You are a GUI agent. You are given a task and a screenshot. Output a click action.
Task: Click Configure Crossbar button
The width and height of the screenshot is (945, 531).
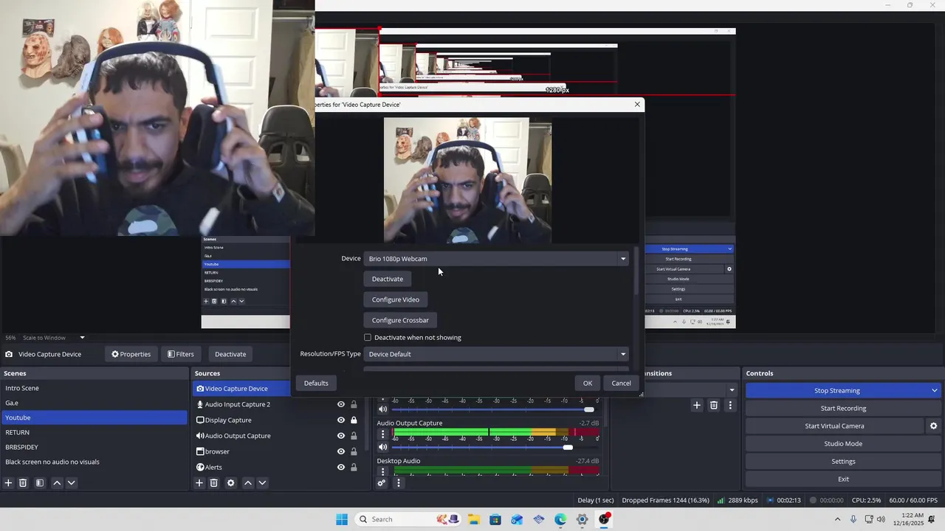click(x=400, y=320)
